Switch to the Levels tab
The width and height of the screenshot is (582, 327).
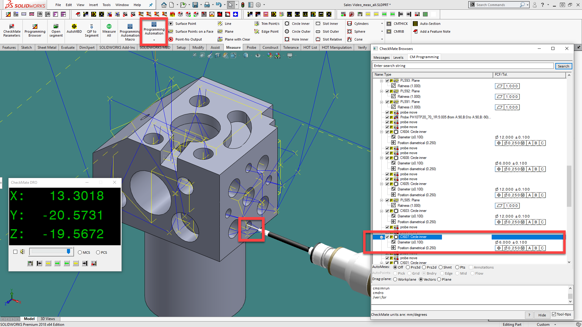[398, 57]
